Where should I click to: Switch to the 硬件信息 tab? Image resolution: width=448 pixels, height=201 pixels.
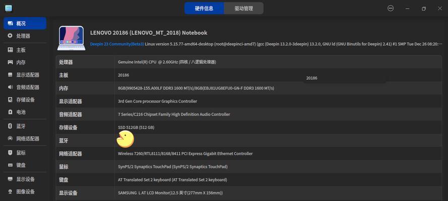204,8
